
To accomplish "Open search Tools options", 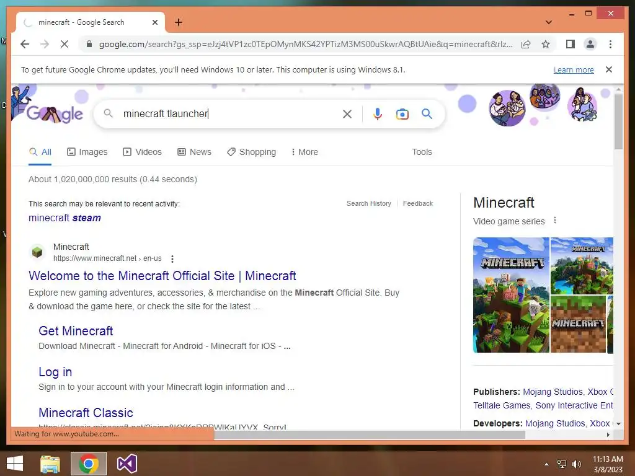I will click(x=422, y=152).
